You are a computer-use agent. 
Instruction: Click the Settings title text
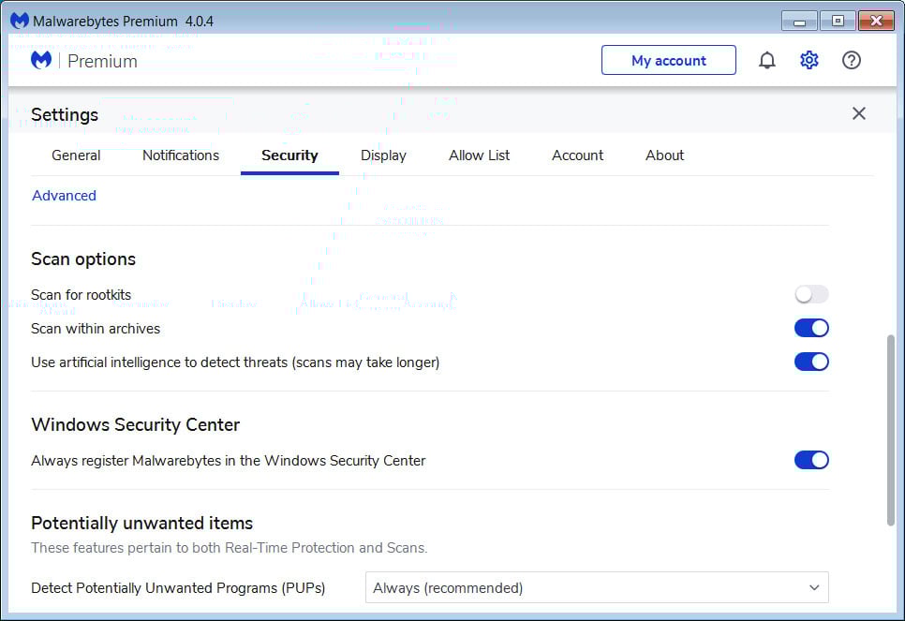click(x=65, y=115)
